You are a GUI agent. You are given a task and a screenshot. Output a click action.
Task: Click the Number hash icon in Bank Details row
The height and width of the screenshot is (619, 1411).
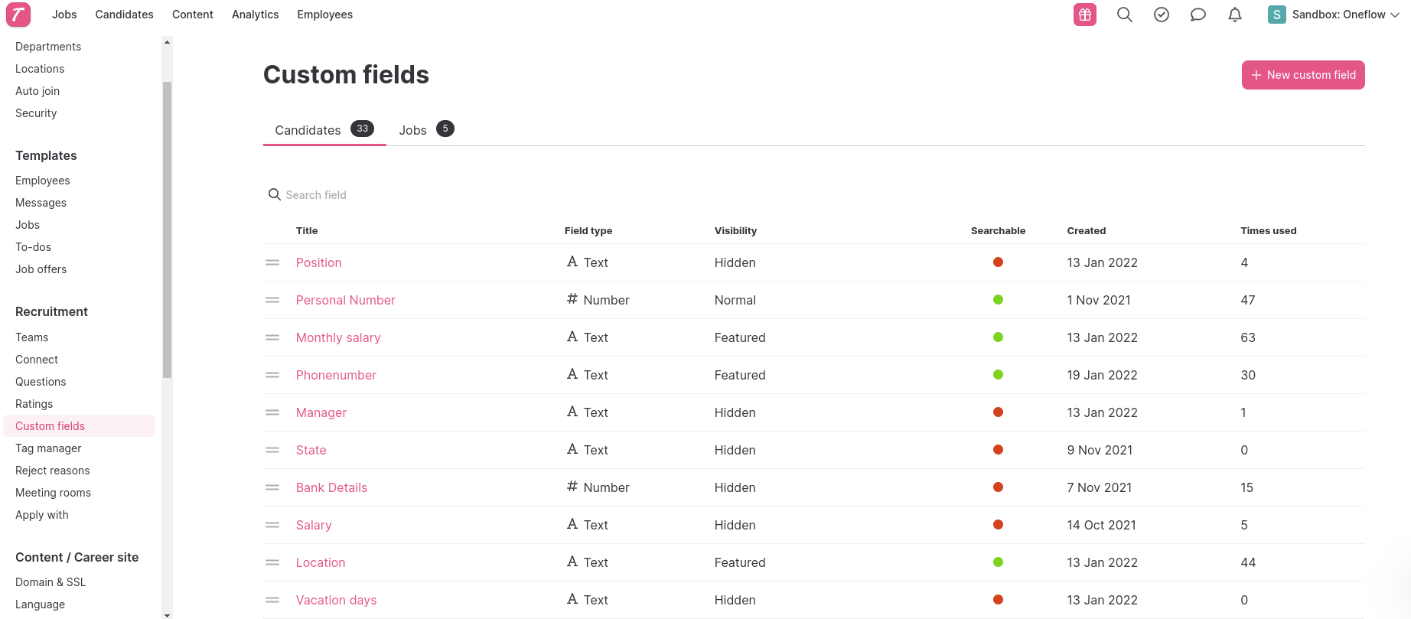[x=572, y=487]
